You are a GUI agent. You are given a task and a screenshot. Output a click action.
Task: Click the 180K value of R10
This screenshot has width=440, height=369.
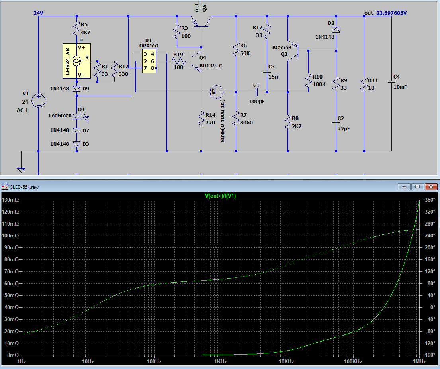pyautogui.click(x=319, y=84)
